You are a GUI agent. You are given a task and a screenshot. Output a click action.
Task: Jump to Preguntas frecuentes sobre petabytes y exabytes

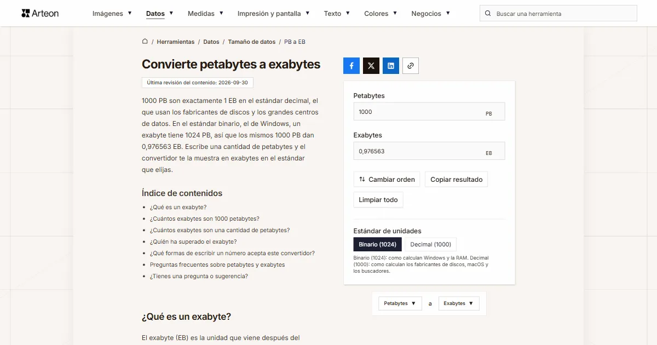tap(217, 264)
